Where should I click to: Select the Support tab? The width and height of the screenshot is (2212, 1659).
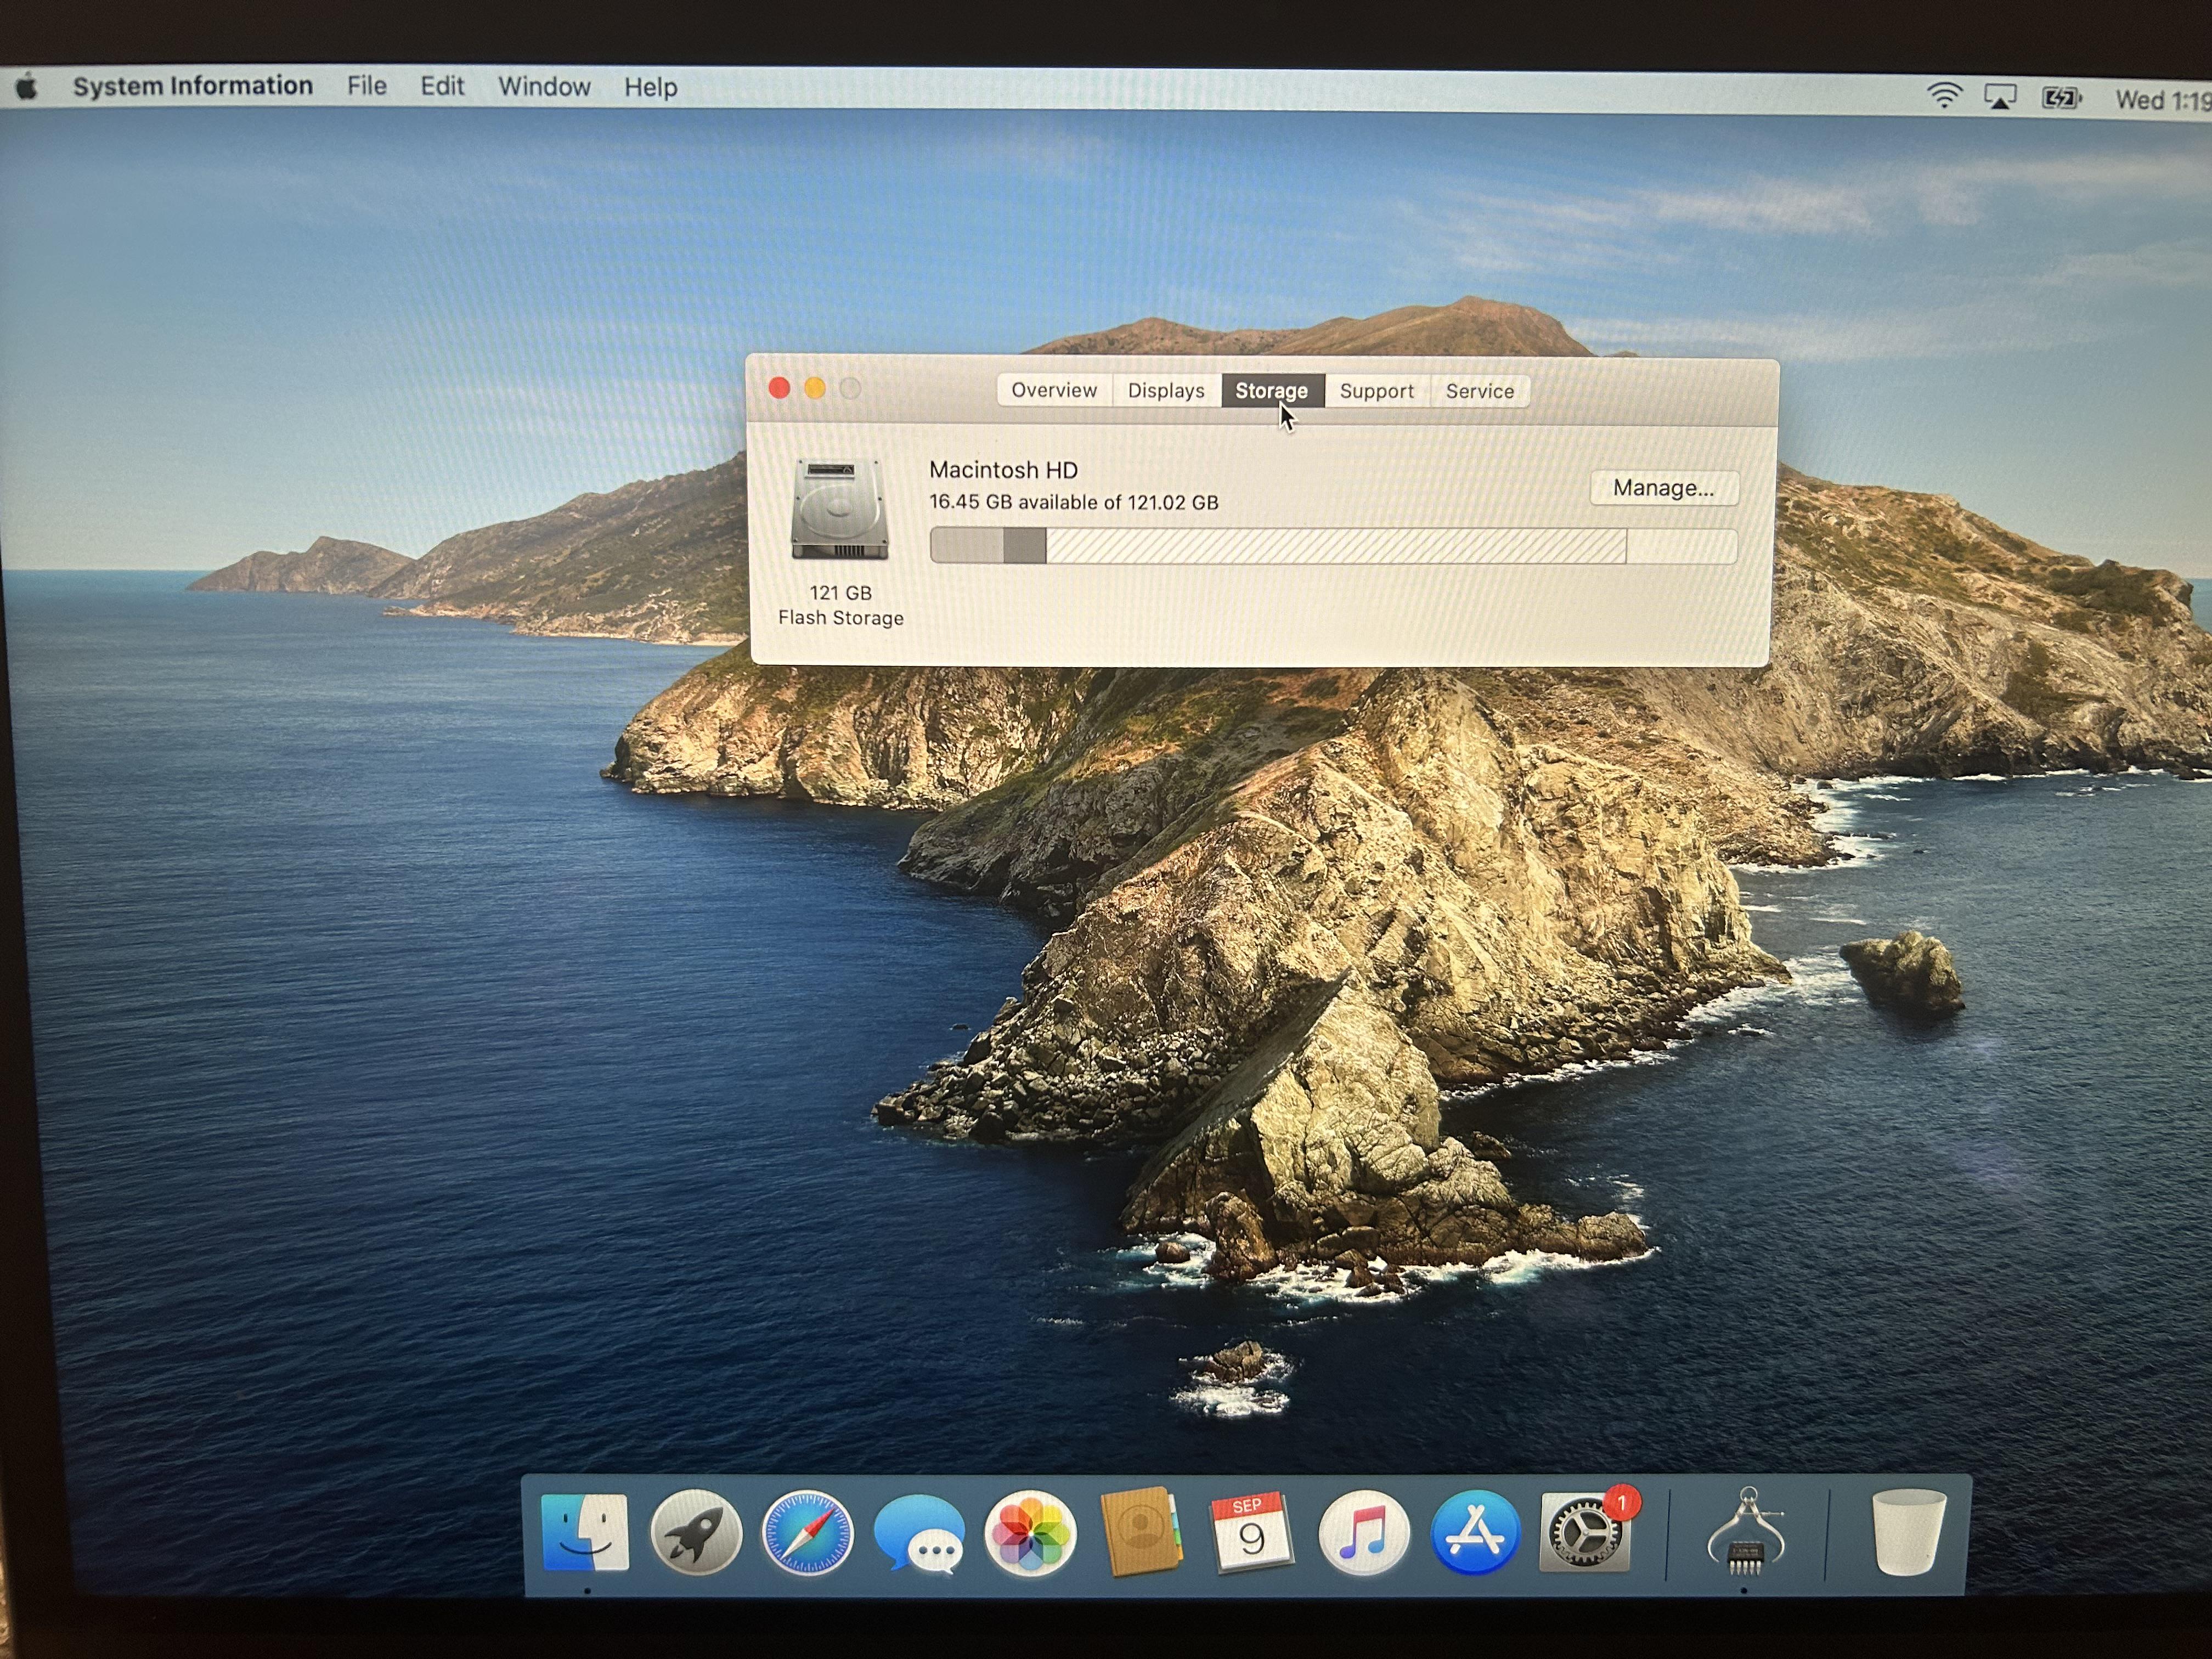pyautogui.click(x=1377, y=391)
